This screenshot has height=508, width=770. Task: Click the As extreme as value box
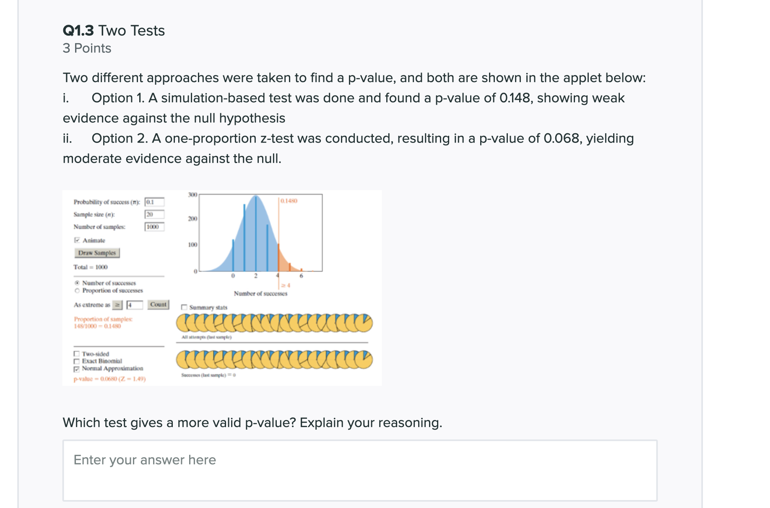(135, 305)
